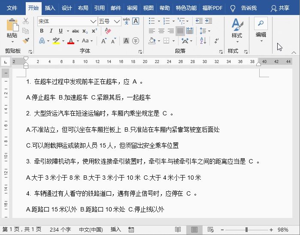
Task: Click 告诉我 Tell me box
Action: pos(249,8)
